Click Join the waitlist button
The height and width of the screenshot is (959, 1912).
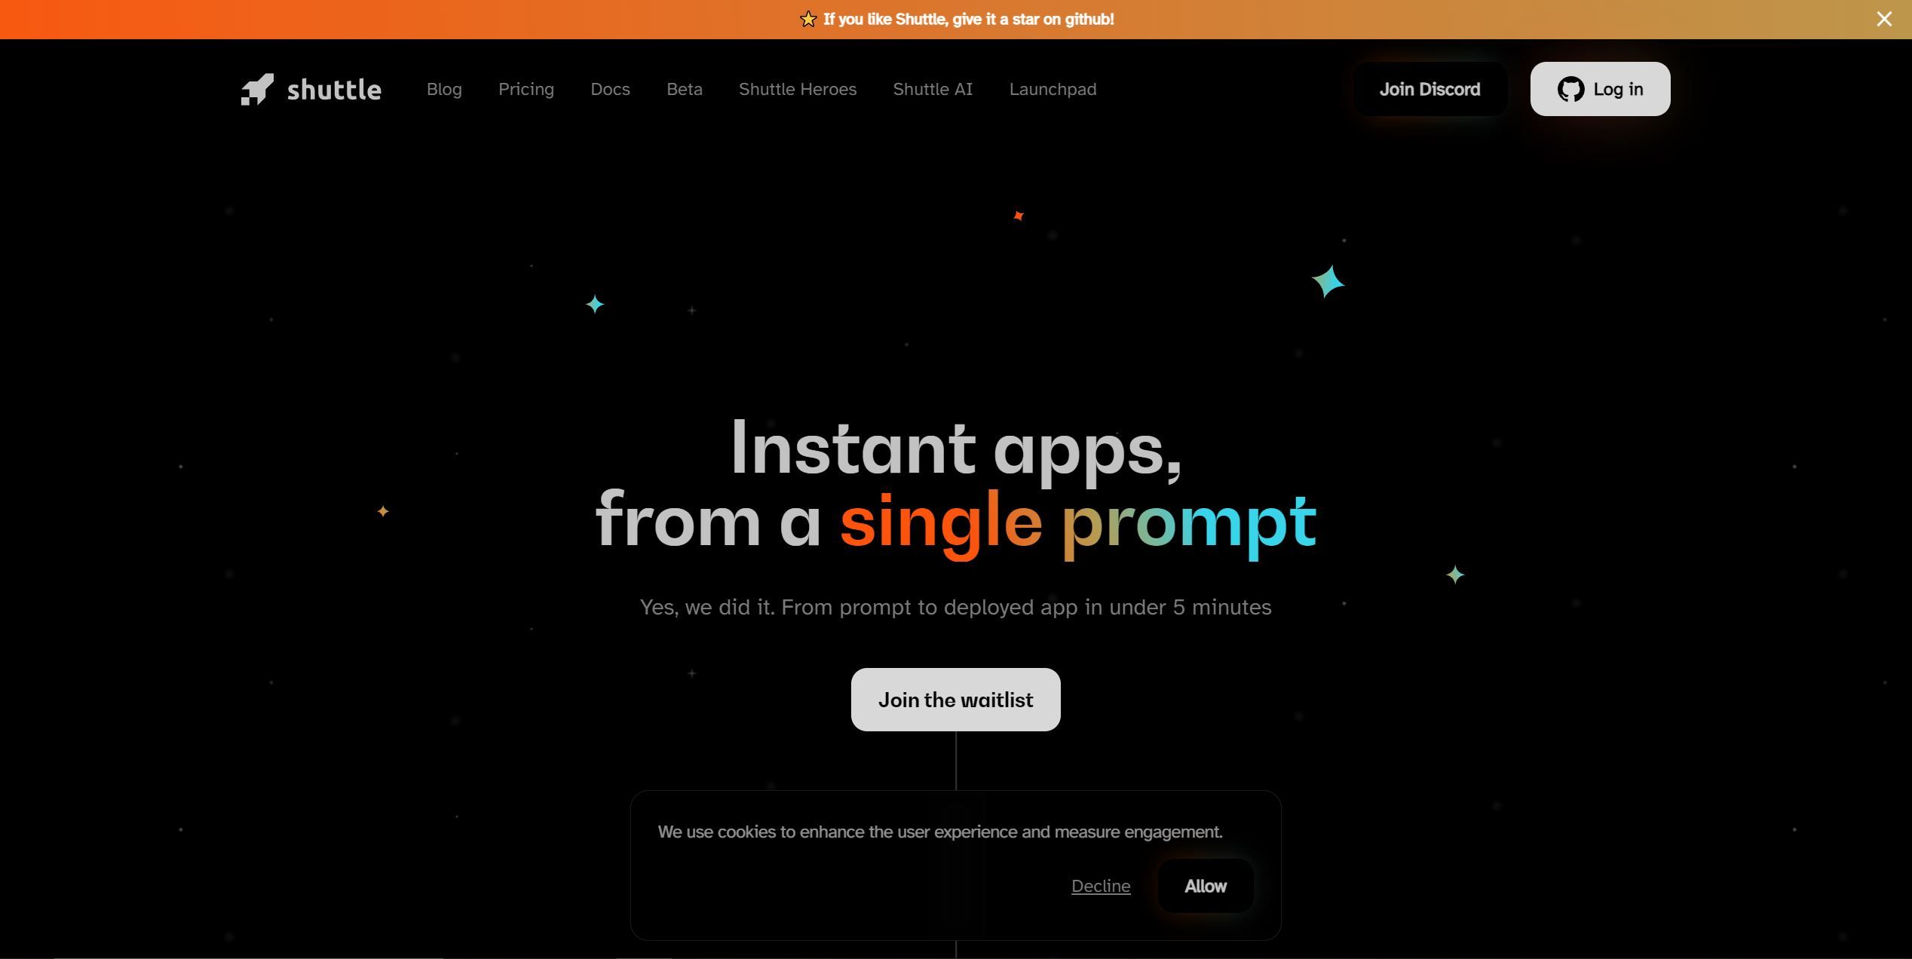coord(956,698)
